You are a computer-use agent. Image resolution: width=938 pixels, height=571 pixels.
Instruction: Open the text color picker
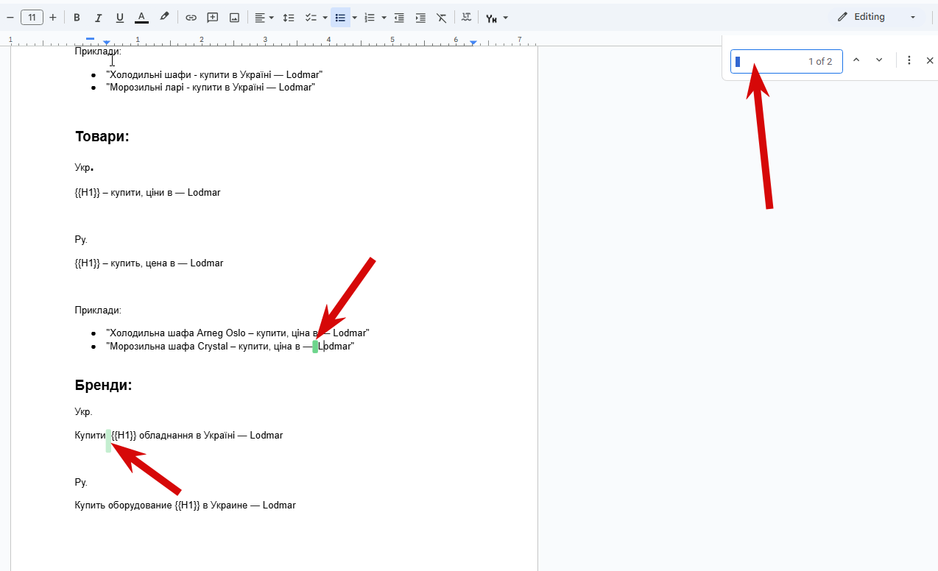142,17
